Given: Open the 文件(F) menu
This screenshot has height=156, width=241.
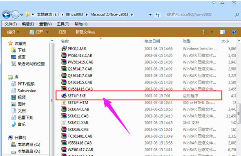Looking at the screenshot, I should coord(11,24).
